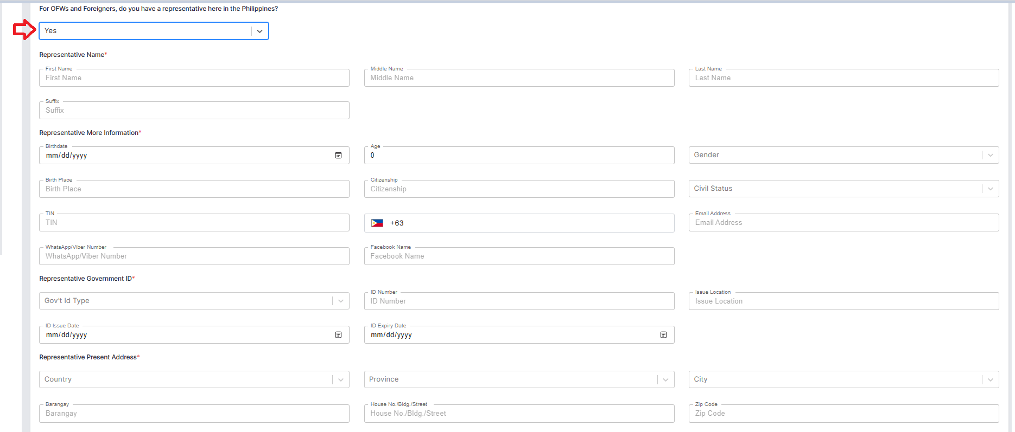Click the Barangay input field
Screen dimensions: 1015x432
pyautogui.click(x=194, y=414)
